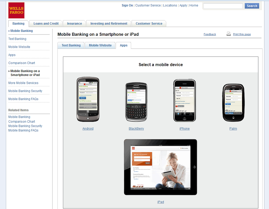The width and height of the screenshot is (269, 209).
Task: Open Text Banking in the sidebar
Action: 17,39
